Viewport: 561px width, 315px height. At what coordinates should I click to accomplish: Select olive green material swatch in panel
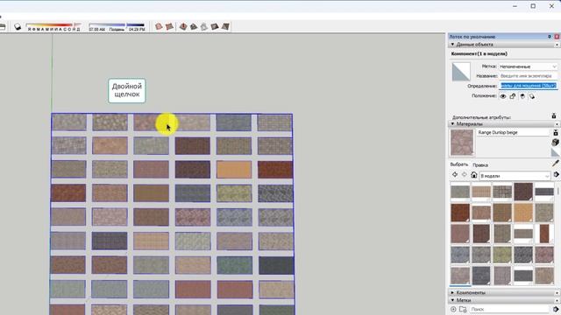click(502, 255)
